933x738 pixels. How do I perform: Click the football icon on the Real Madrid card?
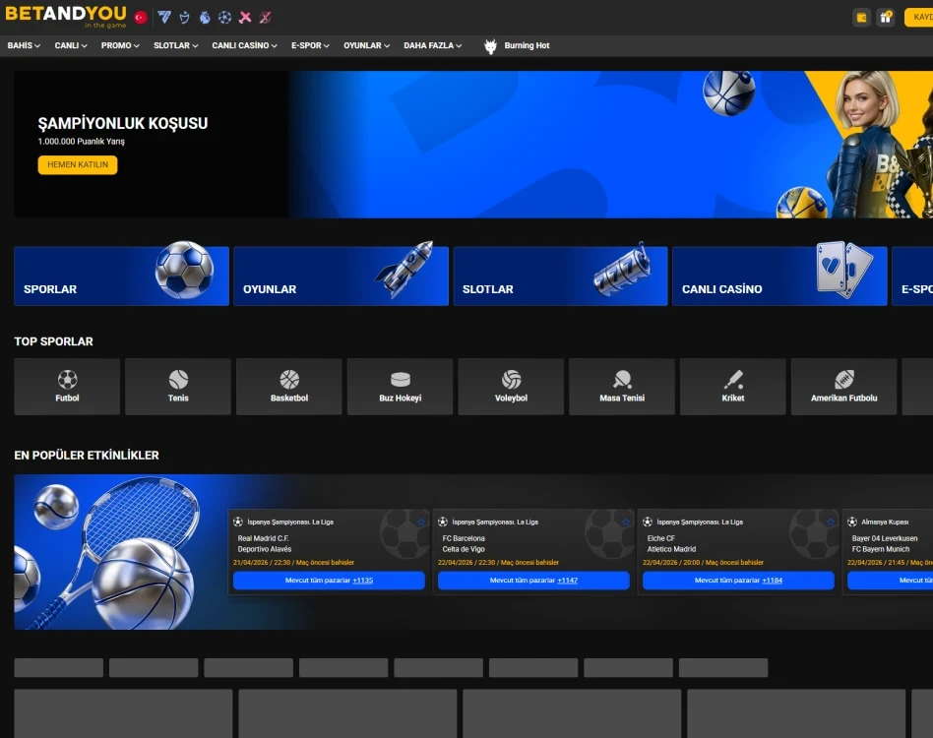pyautogui.click(x=238, y=522)
